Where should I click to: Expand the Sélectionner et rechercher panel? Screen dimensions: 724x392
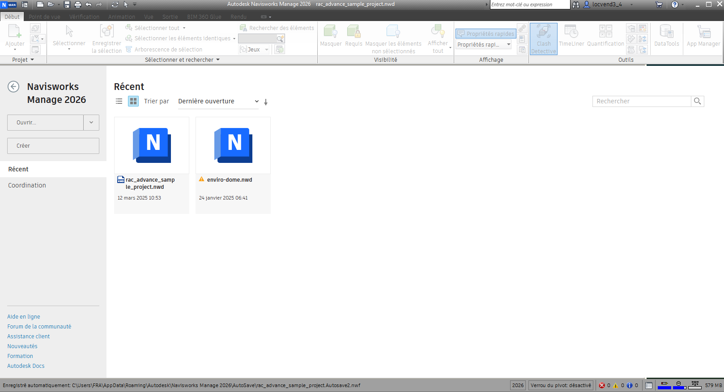point(182,60)
